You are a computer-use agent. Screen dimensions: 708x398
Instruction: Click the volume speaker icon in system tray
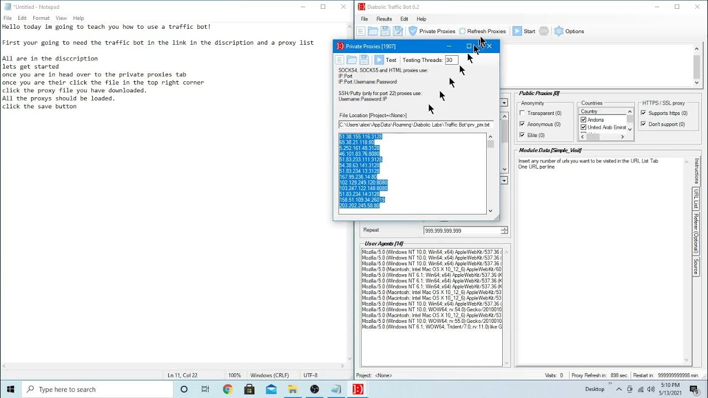(650, 389)
